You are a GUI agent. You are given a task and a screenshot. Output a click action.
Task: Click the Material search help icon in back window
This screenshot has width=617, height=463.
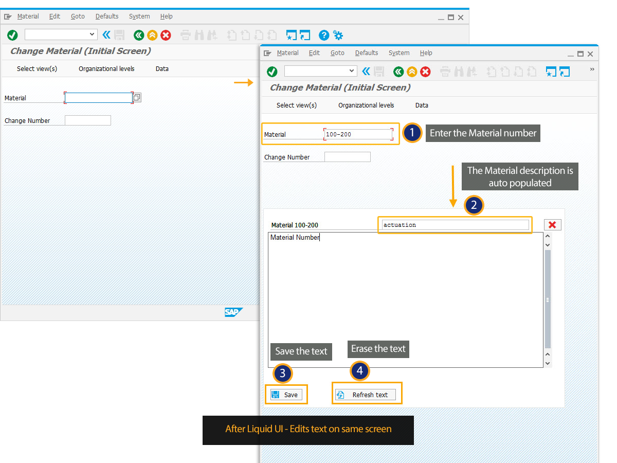coord(137,97)
